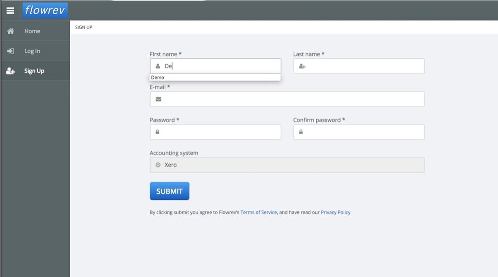Open the Home navigation item
498x277 pixels.
[32, 31]
